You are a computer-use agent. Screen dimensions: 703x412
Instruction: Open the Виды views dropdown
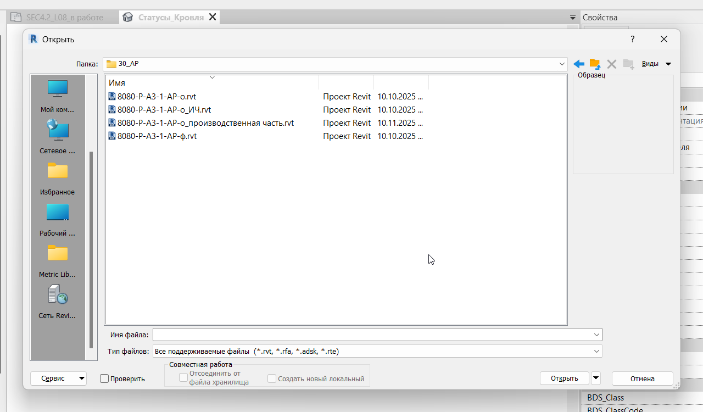click(x=656, y=64)
